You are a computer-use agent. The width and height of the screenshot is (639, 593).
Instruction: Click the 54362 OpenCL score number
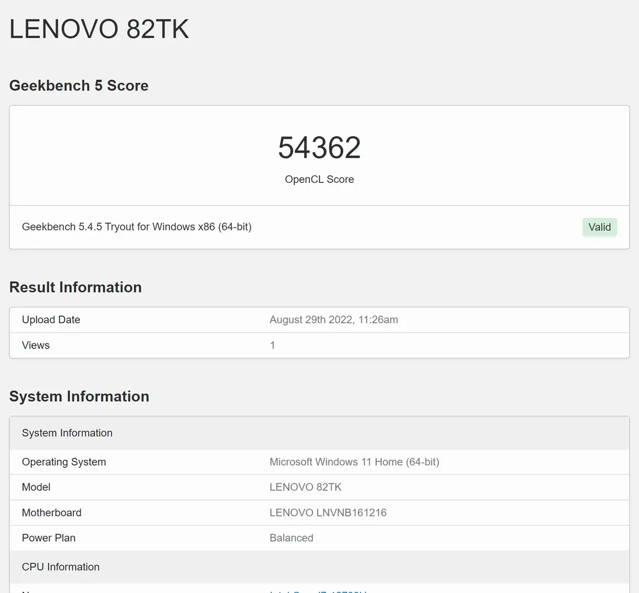pyautogui.click(x=319, y=148)
